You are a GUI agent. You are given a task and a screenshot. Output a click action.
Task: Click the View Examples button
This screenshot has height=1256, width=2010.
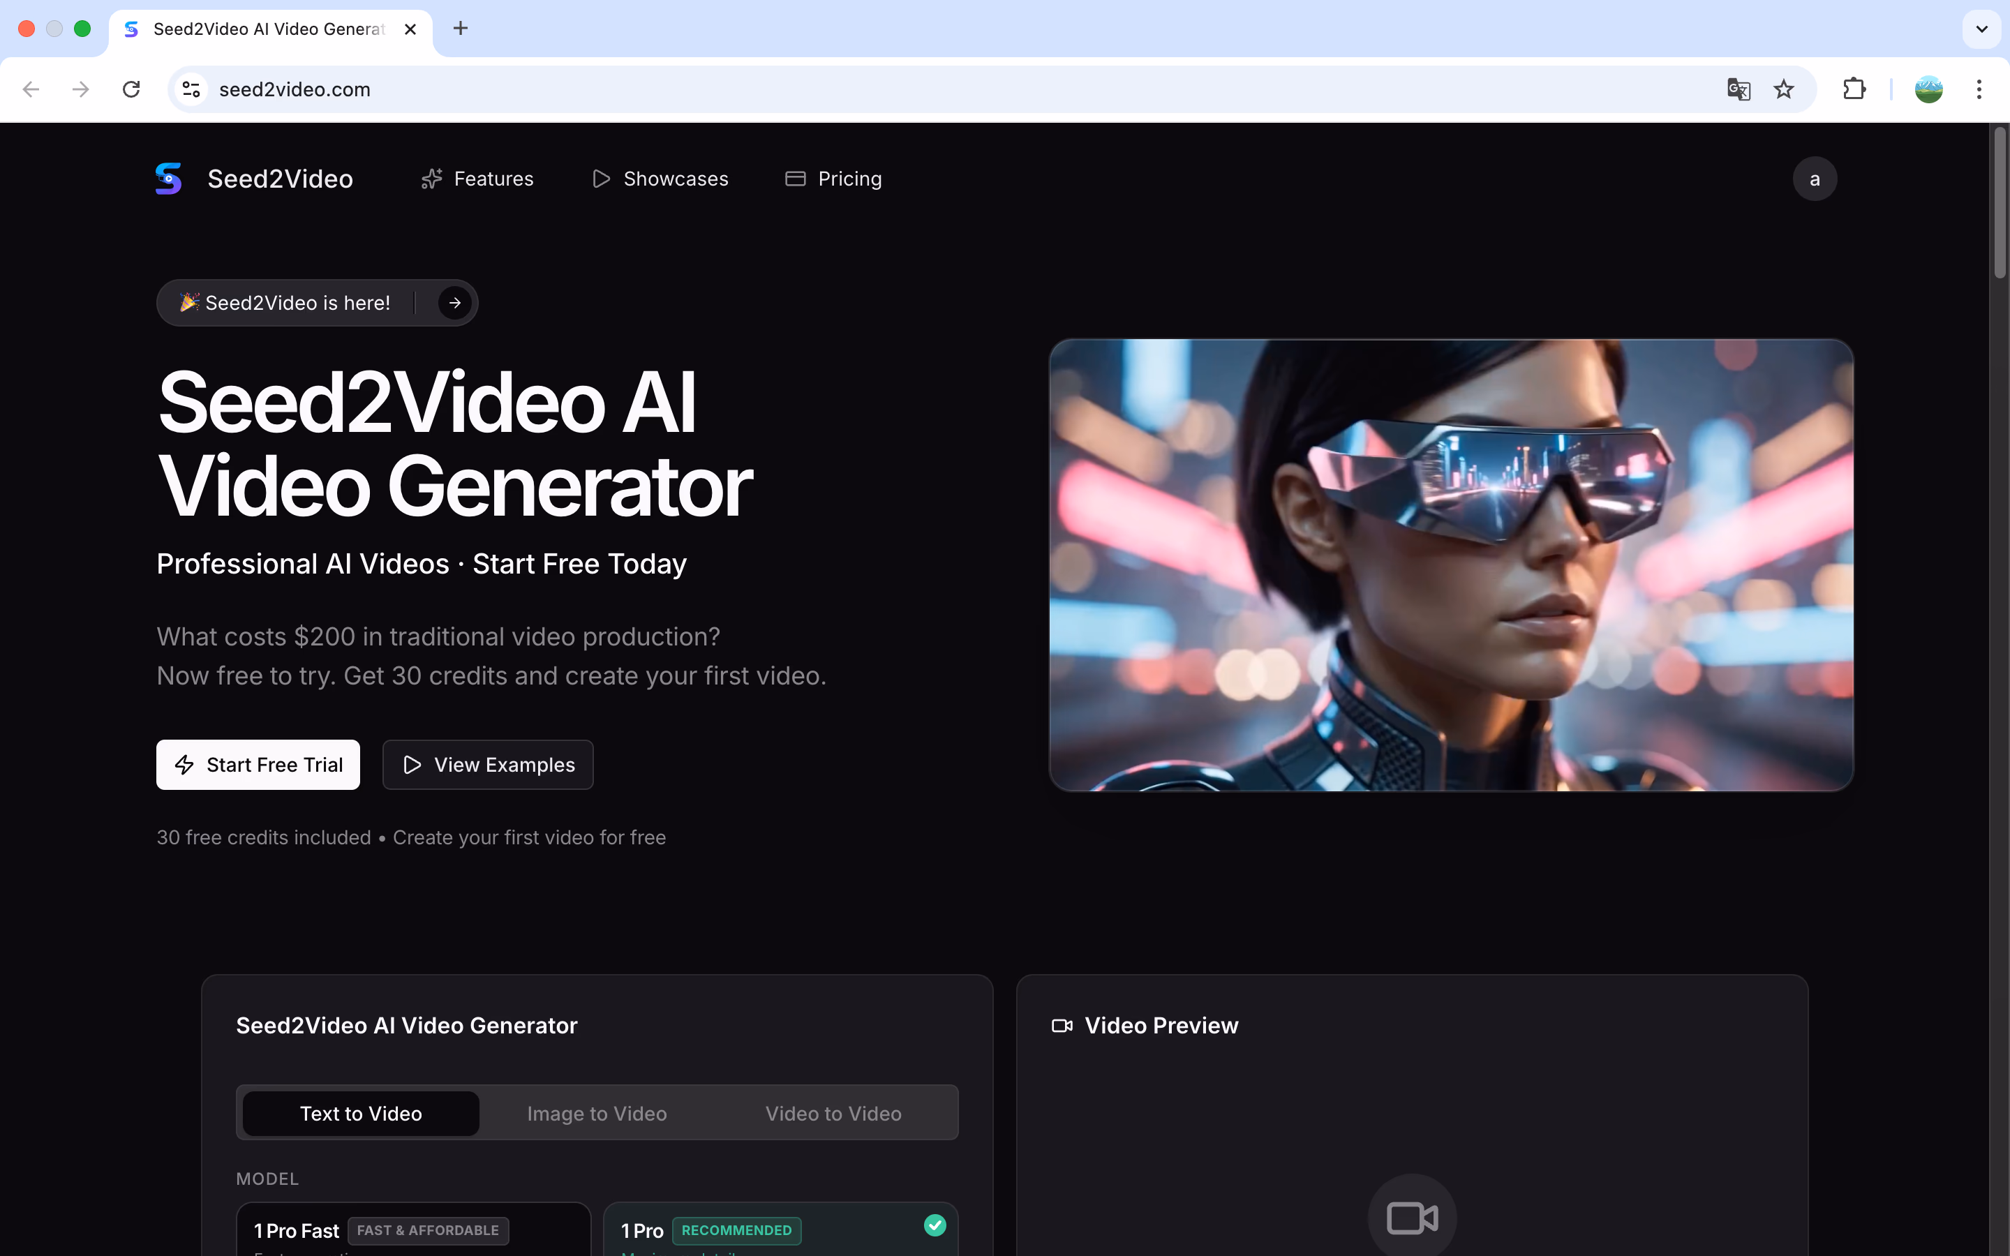coord(488,764)
